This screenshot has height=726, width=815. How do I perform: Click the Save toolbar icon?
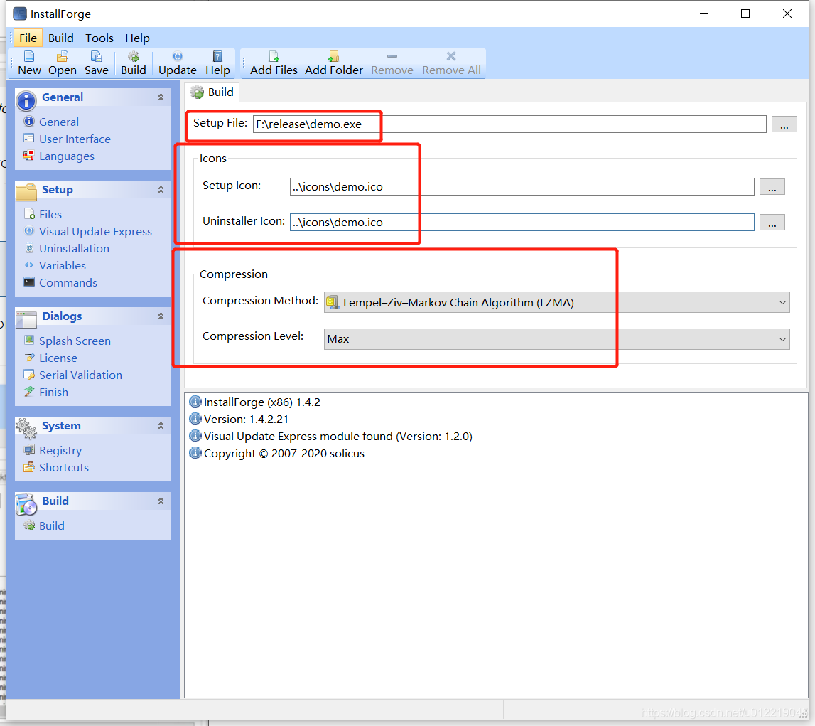[x=96, y=56]
